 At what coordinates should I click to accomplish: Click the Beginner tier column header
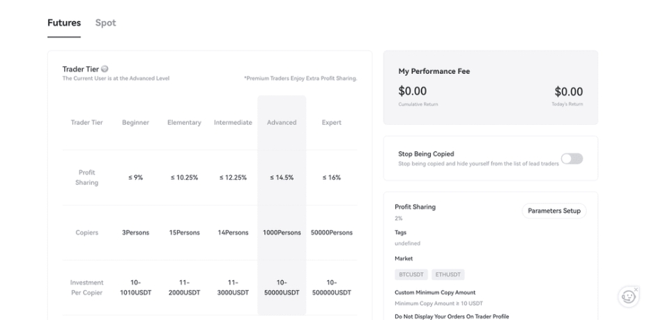135,123
